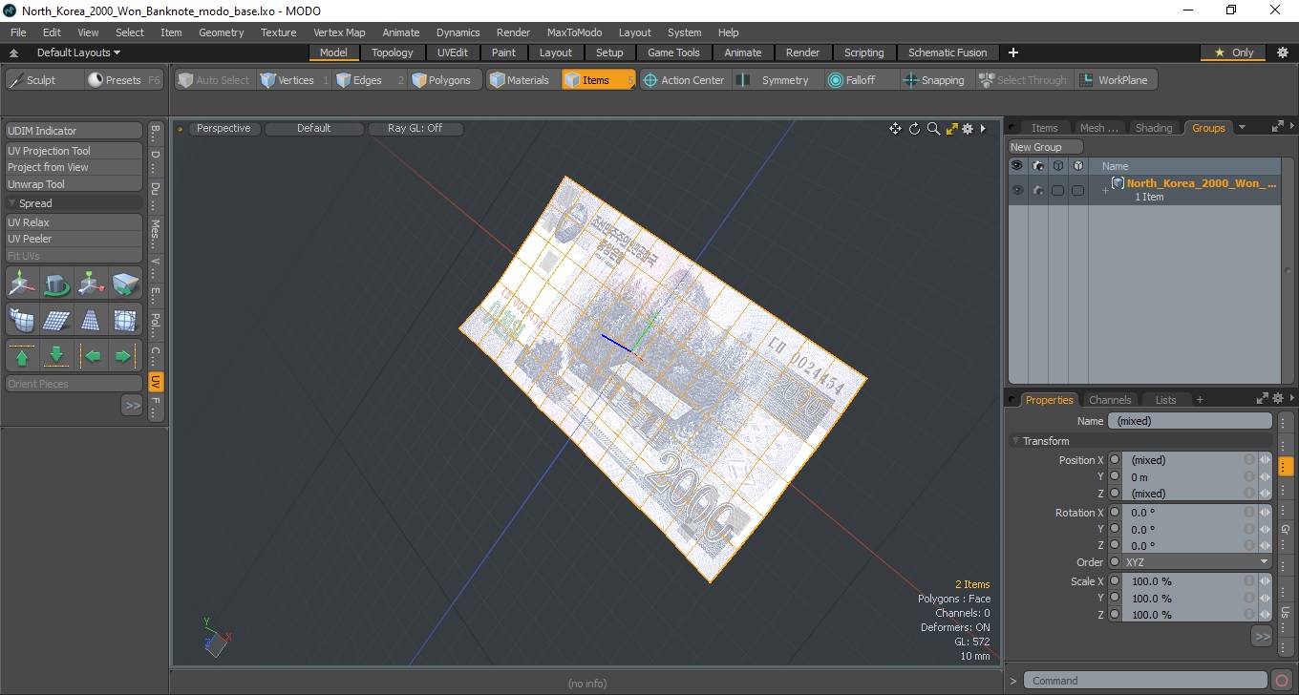Click the viewport pan/move icon
Viewport: 1299px width, 695px height.
coord(895,129)
